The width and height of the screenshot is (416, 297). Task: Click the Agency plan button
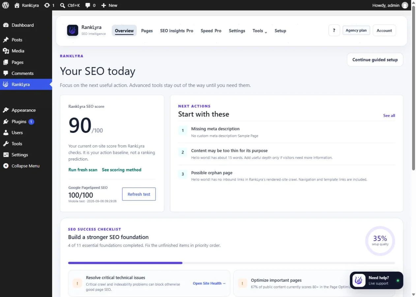click(x=356, y=30)
